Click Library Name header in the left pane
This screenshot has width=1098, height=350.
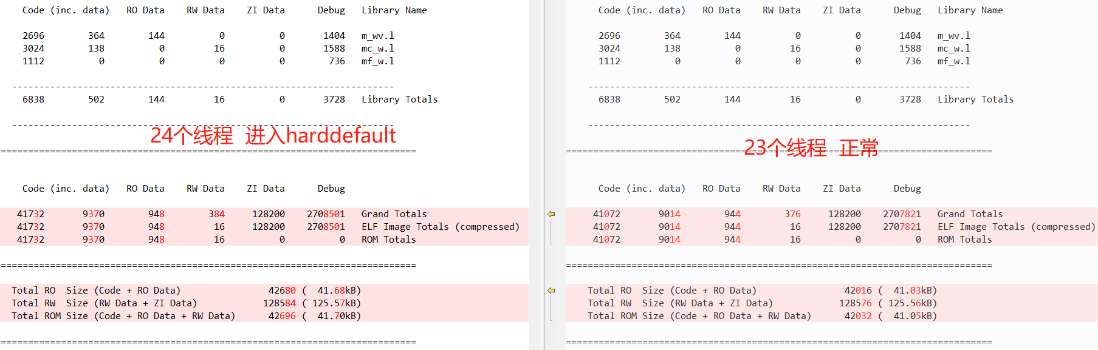tap(394, 10)
